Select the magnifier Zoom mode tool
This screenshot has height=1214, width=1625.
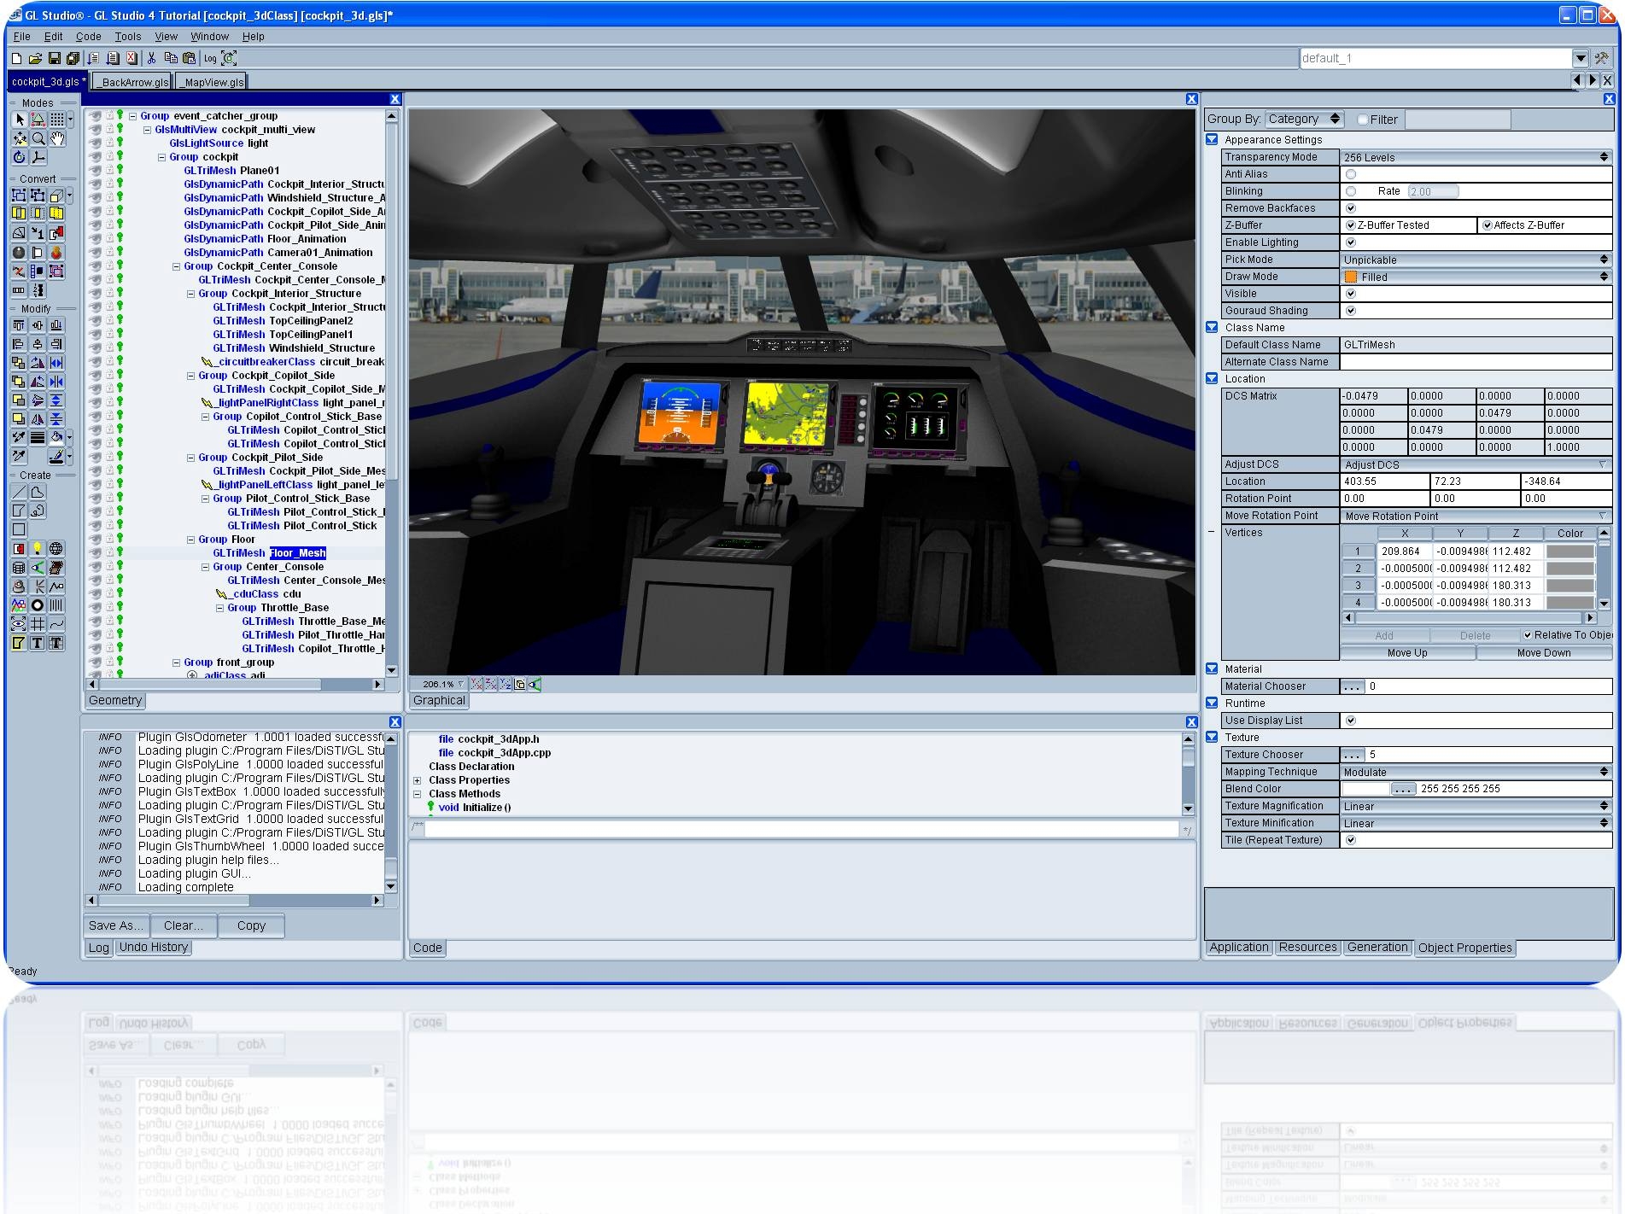click(x=38, y=138)
